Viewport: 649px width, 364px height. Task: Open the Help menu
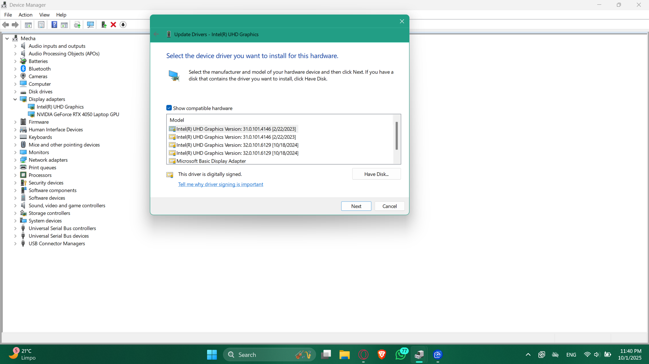(x=61, y=15)
